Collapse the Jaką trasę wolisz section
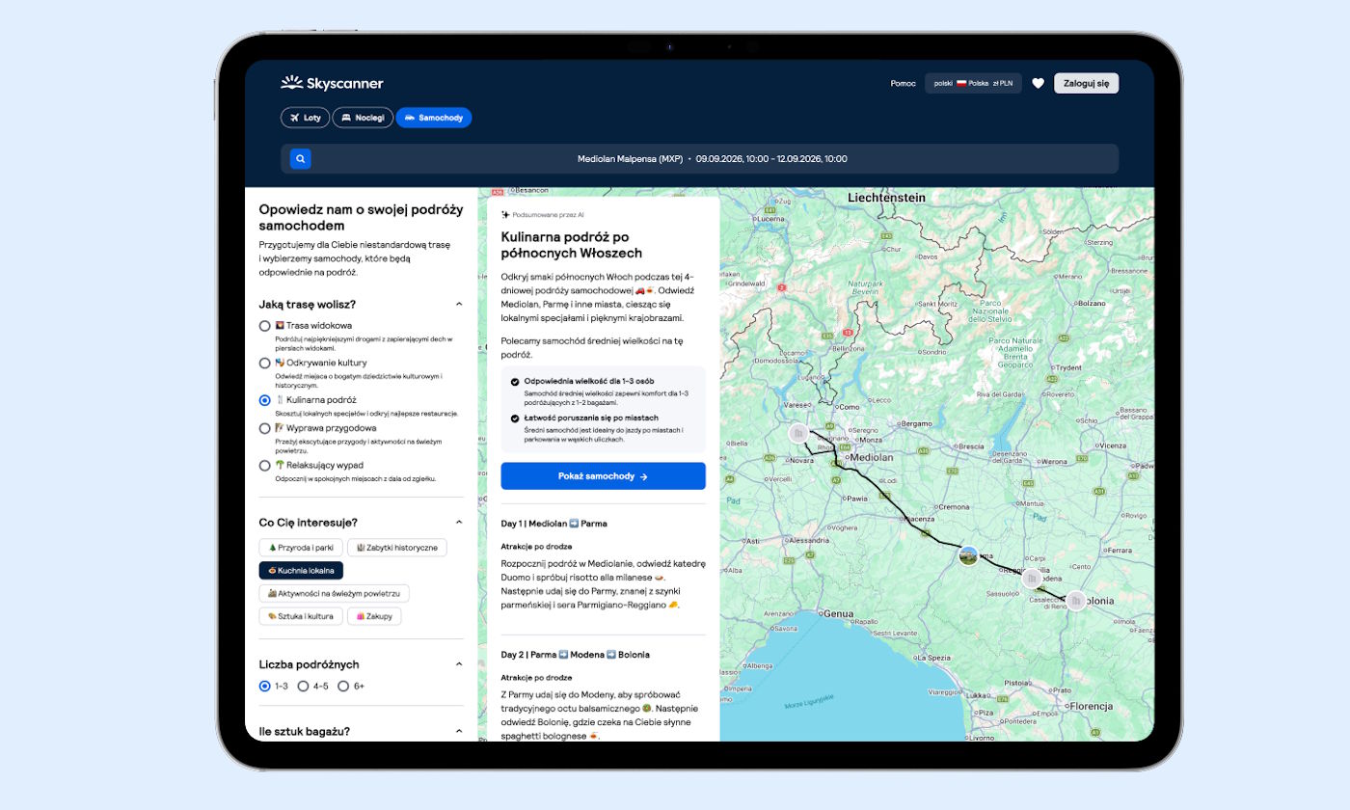Viewport: 1350px width, 810px height. tap(459, 304)
